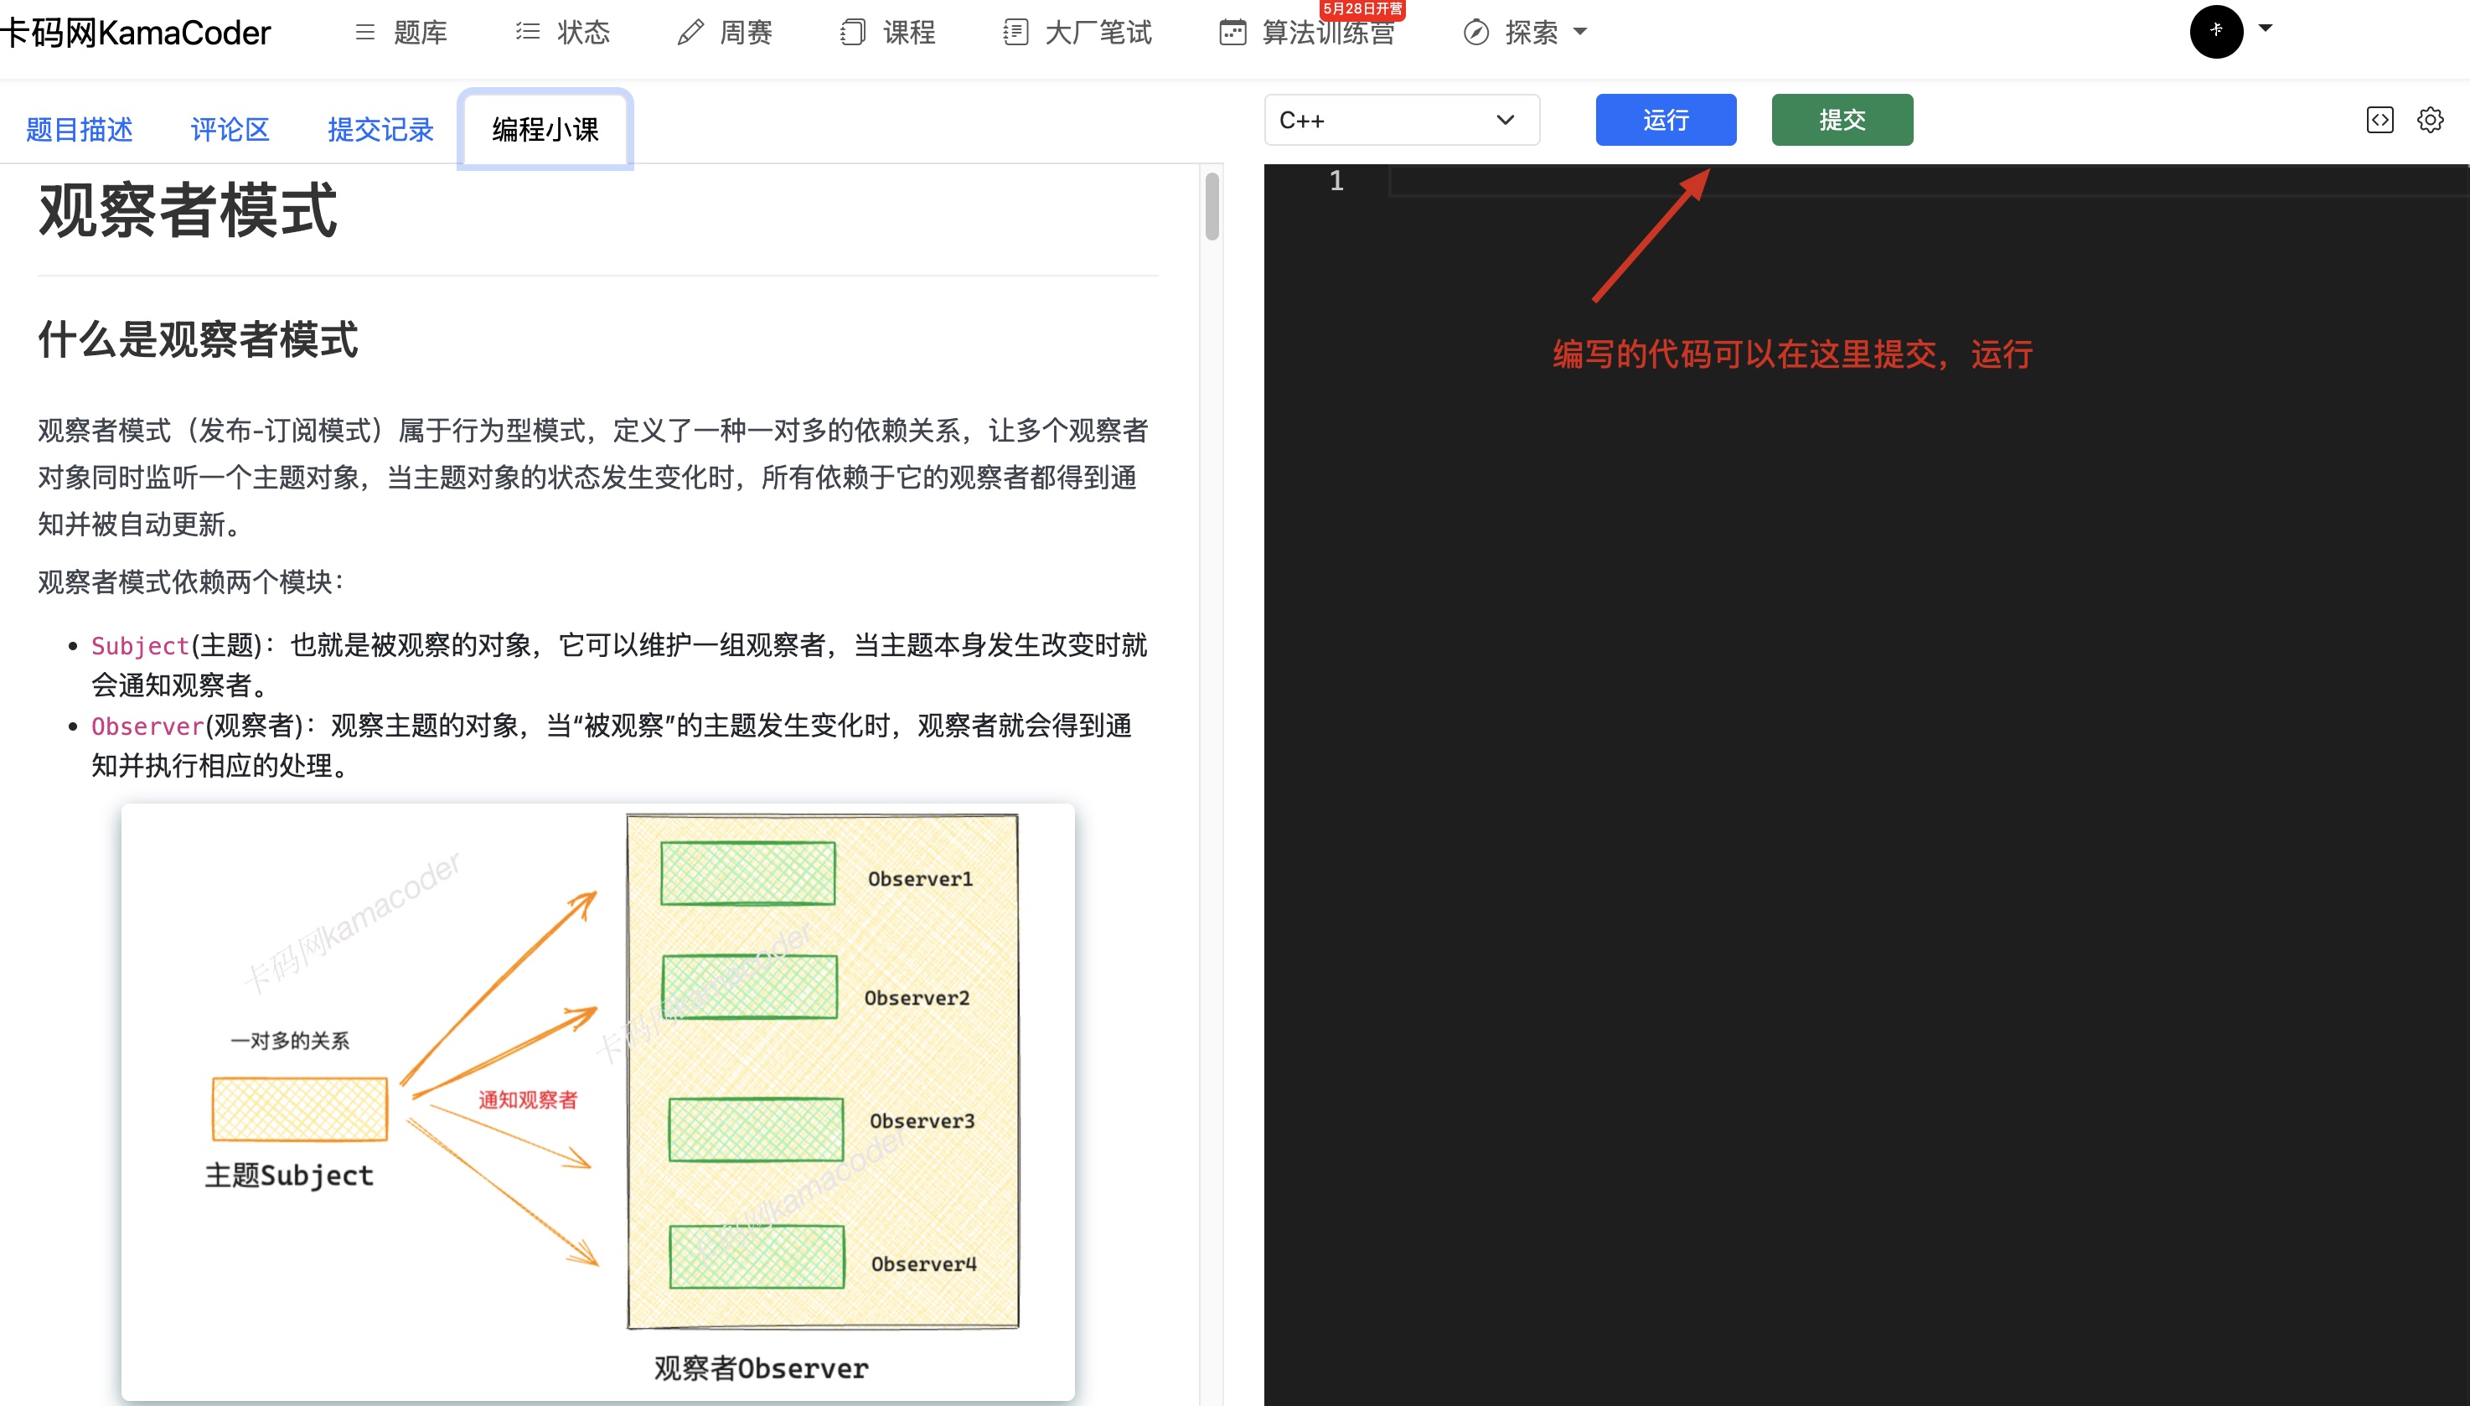Open the 状态 page
The width and height of the screenshot is (2470, 1406).
pyautogui.click(x=583, y=33)
